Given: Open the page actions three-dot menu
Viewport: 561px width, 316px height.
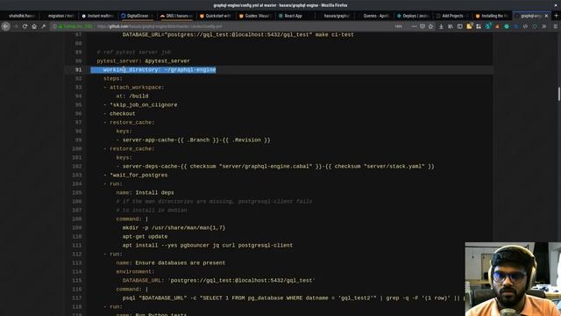Looking at the screenshot, I should click(x=414, y=26).
